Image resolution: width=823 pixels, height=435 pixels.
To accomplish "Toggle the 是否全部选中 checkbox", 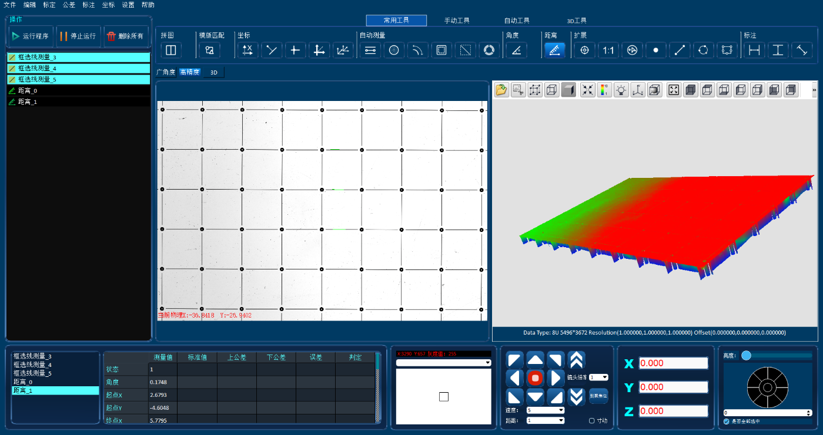I will pos(727,421).
